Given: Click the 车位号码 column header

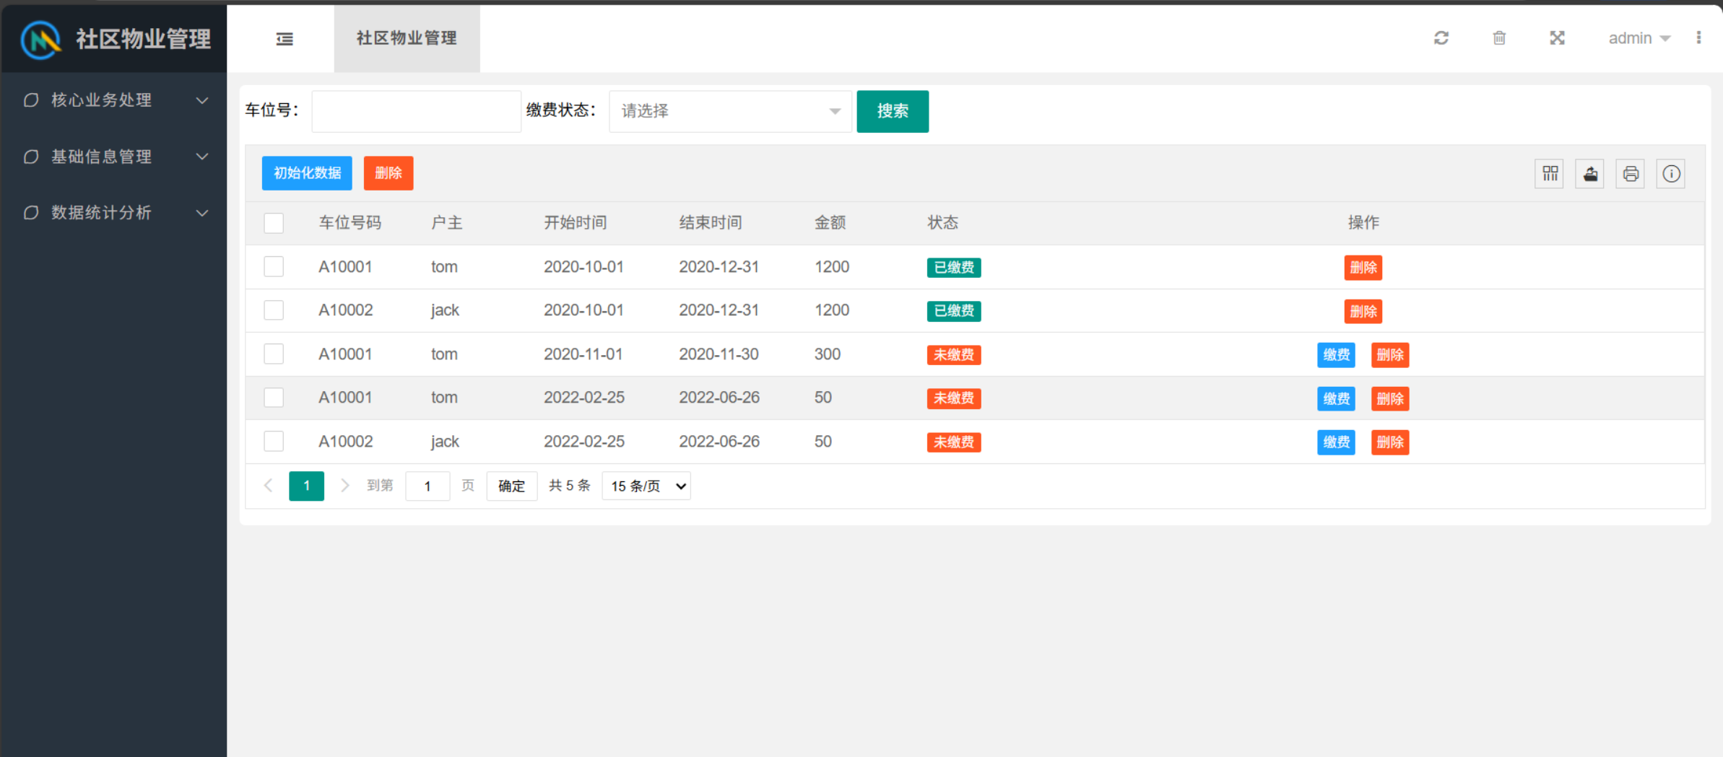Looking at the screenshot, I should click(350, 223).
